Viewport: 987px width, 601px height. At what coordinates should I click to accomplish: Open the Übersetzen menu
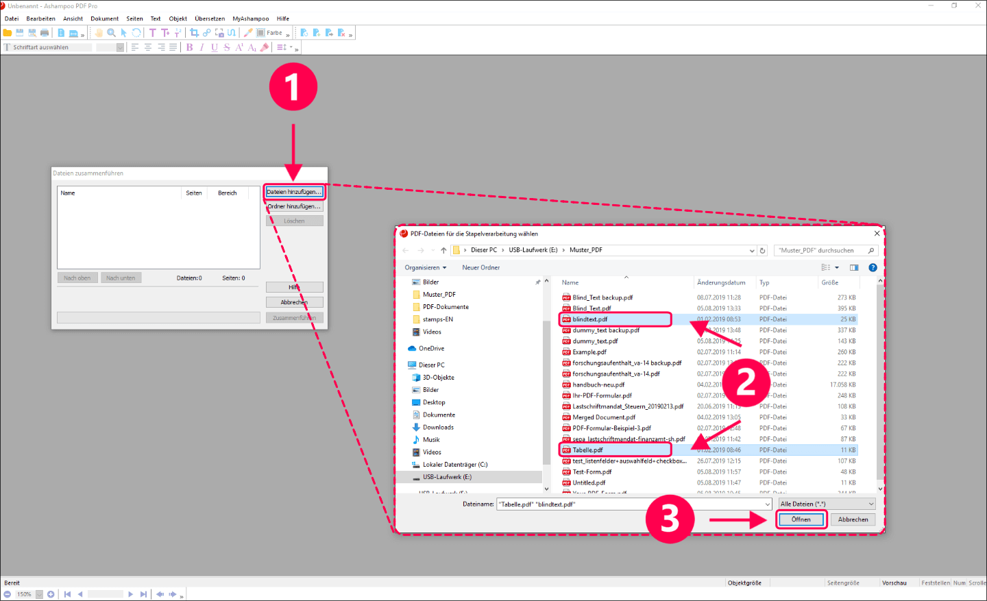tap(210, 19)
